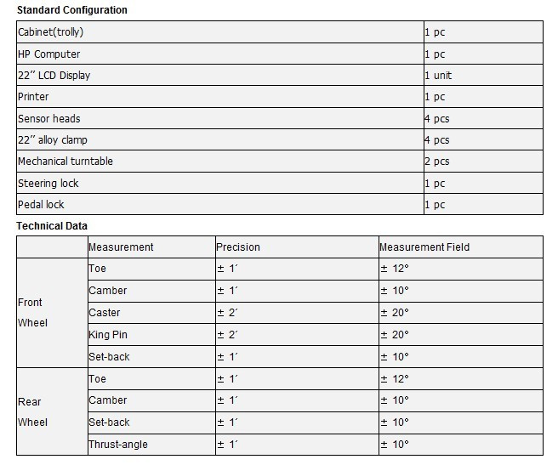
Task: Click the Printer row label
Action: click(220, 97)
